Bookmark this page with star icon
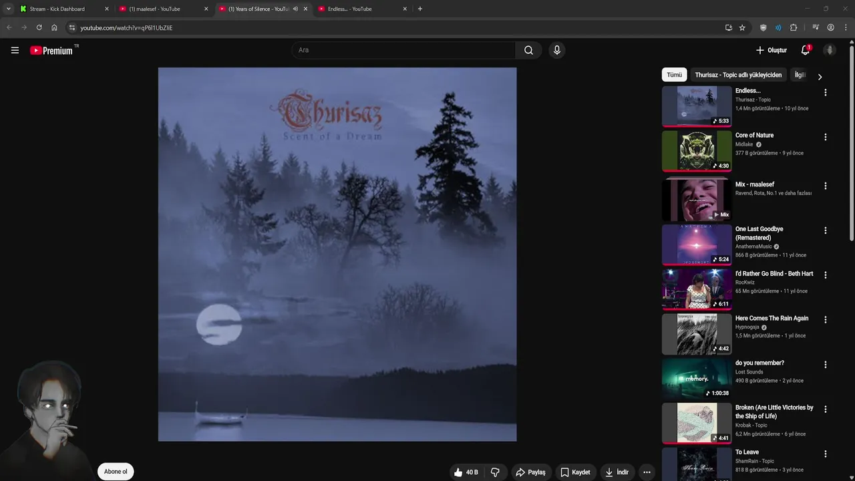The height and width of the screenshot is (481, 855). (x=742, y=27)
